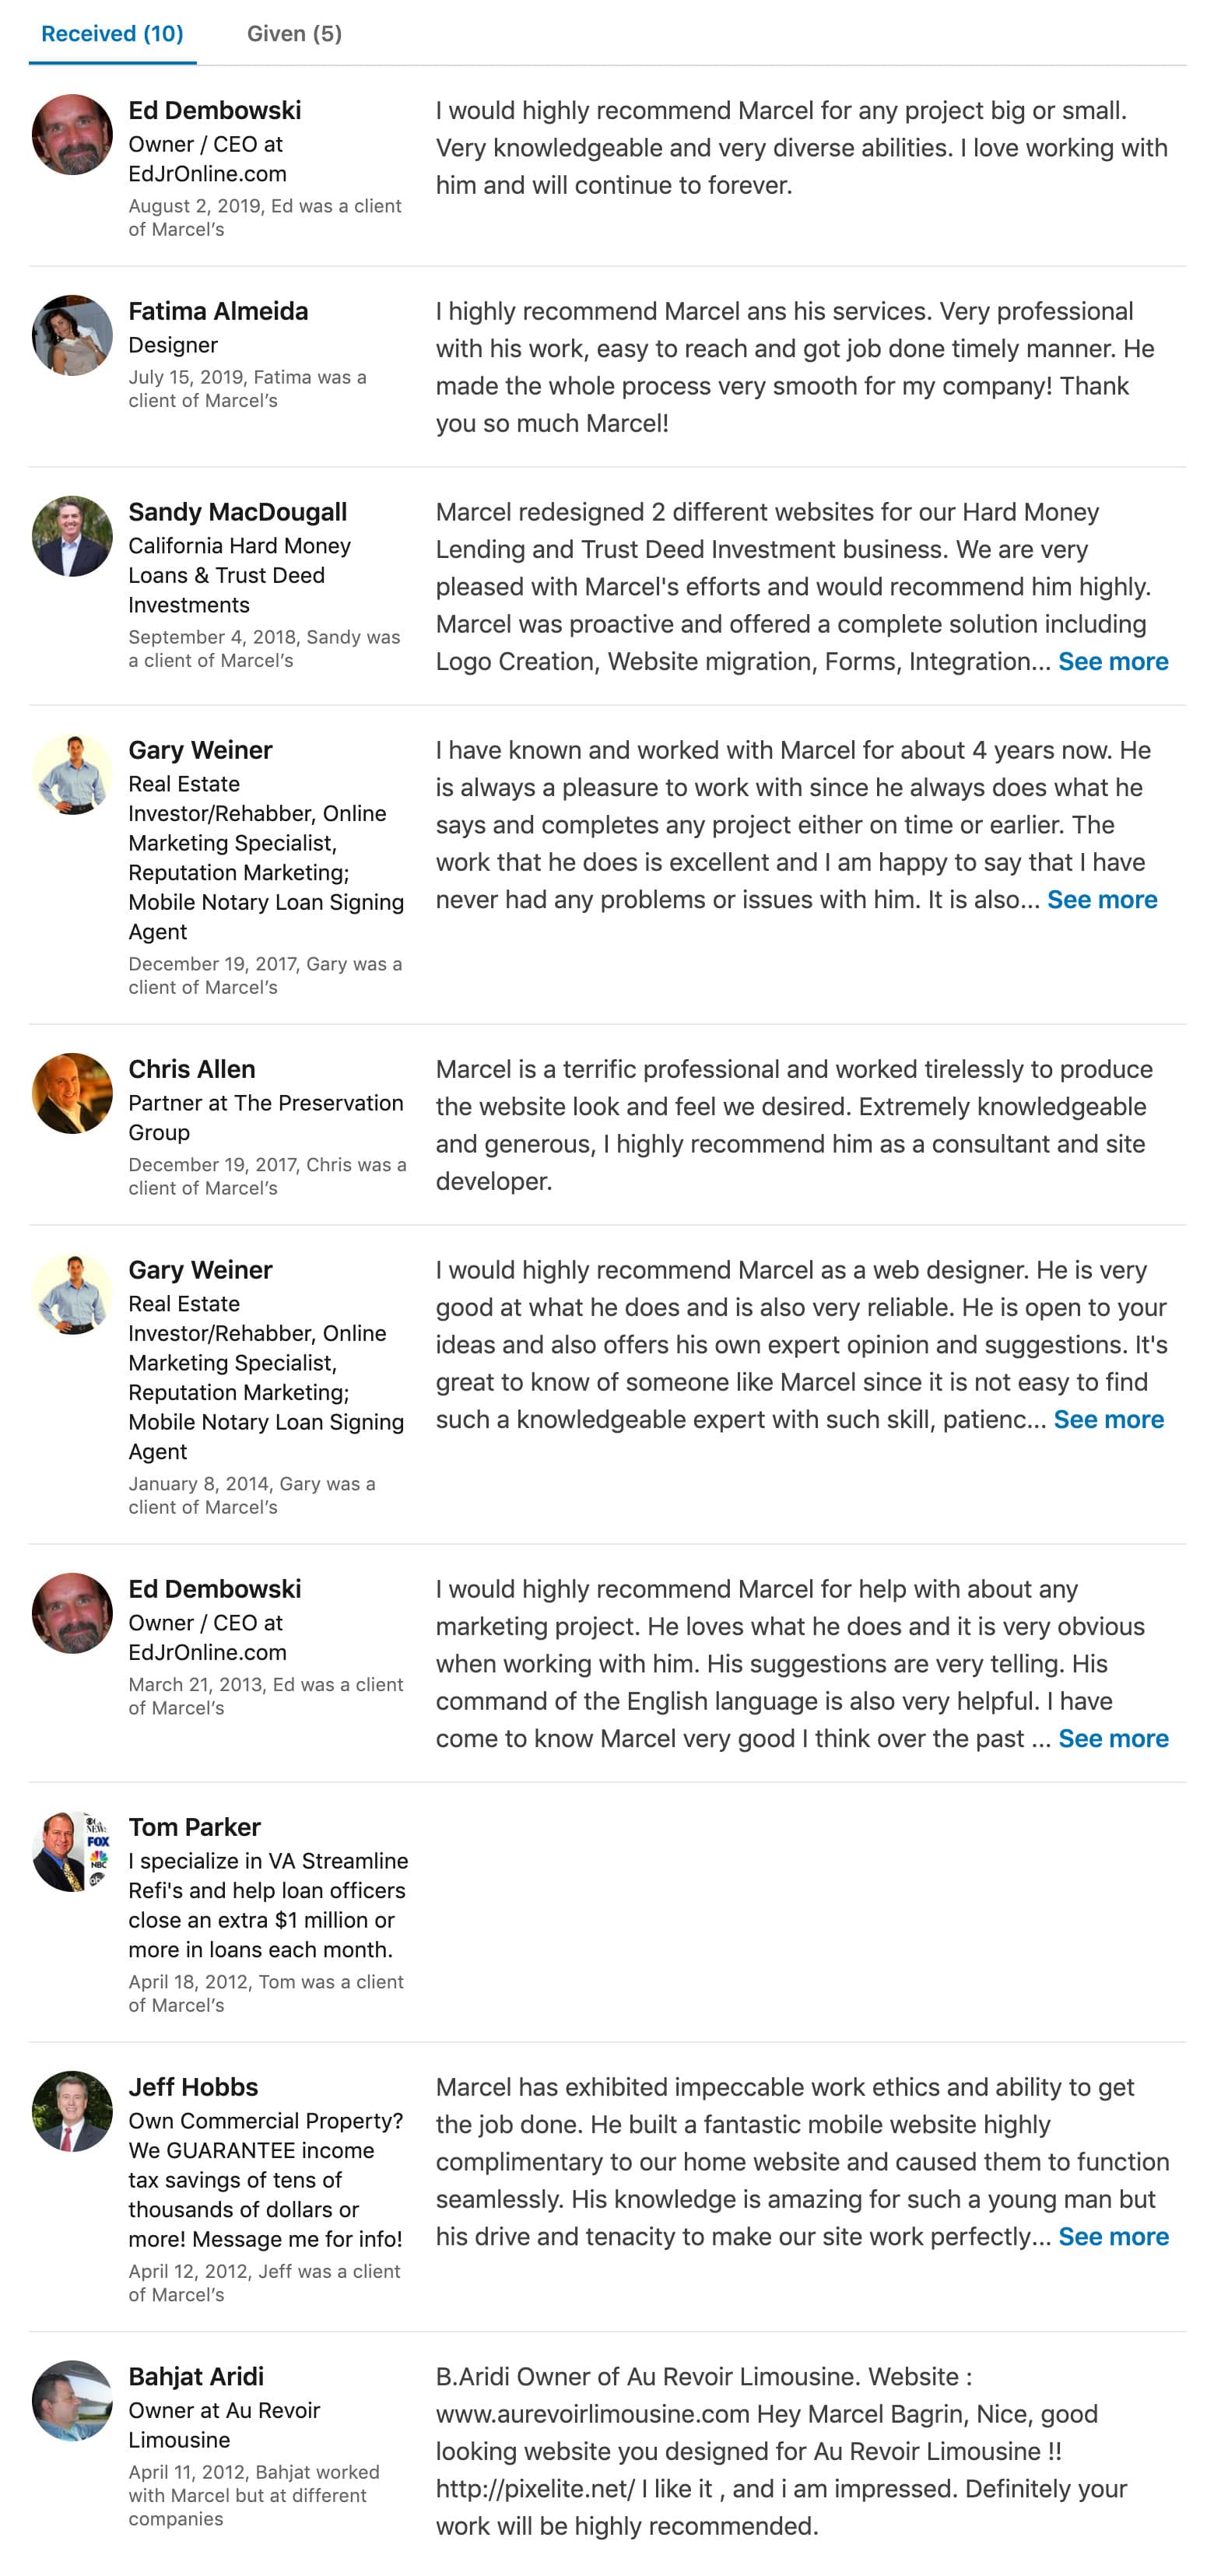The width and height of the screenshot is (1214, 2576).
Task: Open Bahjat Aridi's profile photo
Action: click(x=72, y=2401)
